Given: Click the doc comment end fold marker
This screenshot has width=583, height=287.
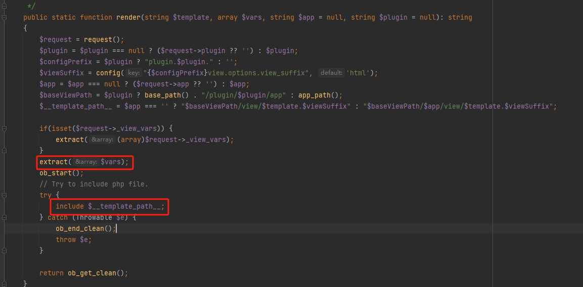Looking at the screenshot, I should (x=4, y=6).
